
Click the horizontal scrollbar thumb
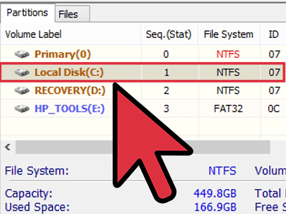click(143, 147)
